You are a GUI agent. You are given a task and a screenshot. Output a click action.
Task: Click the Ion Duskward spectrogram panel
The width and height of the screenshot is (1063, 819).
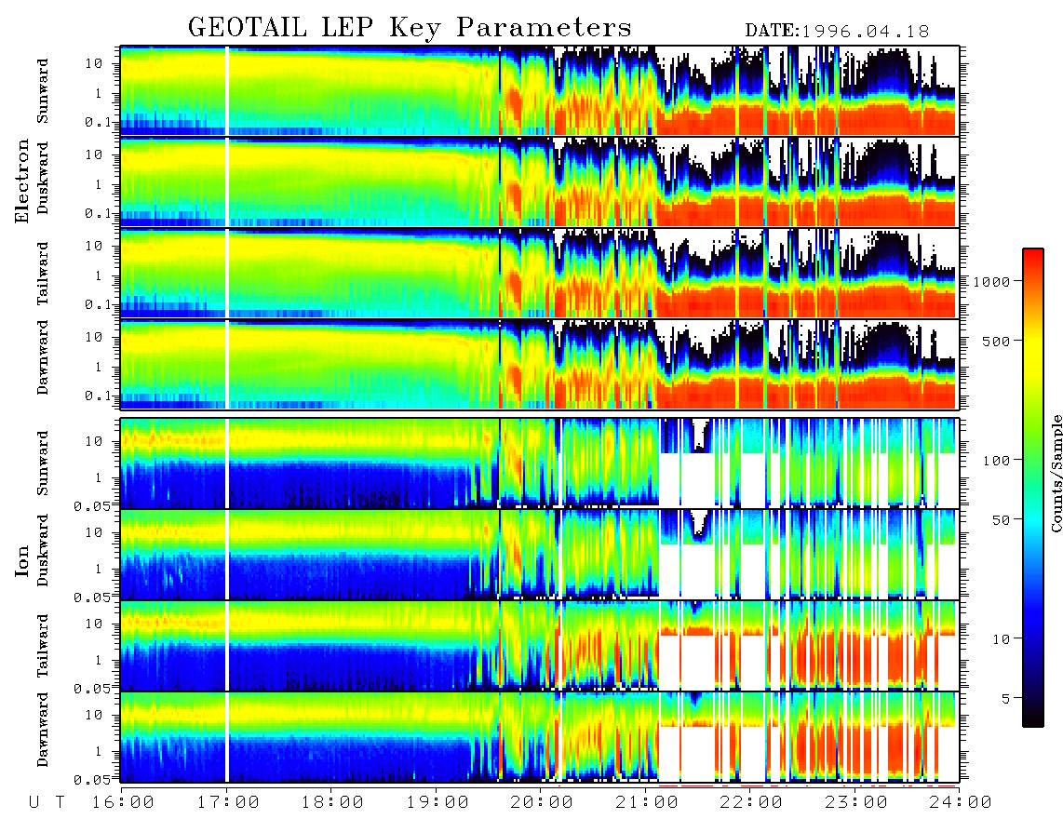[540, 555]
